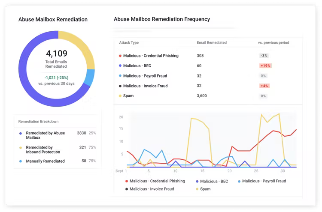Screen dimensions: 322x212
Task: Click the +4% Invoice Fraud badge
Action: [x=264, y=86]
